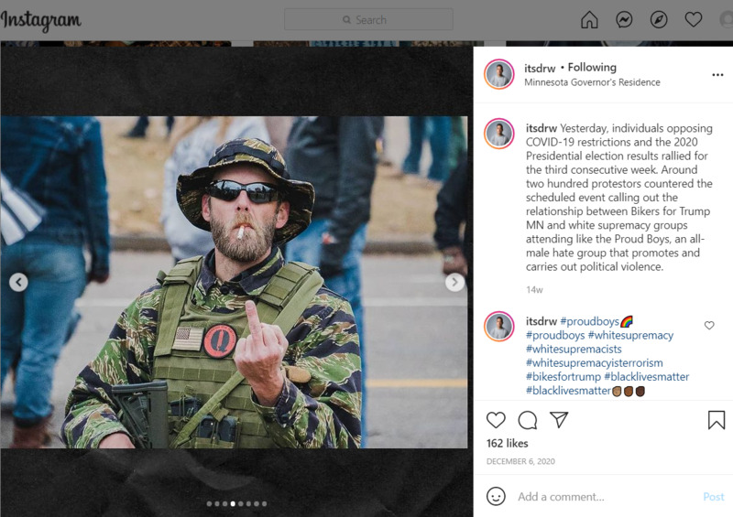Go to next photo in carousel
Image resolution: width=733 pixels, height=517 pixels.
[x=454, y=282]
